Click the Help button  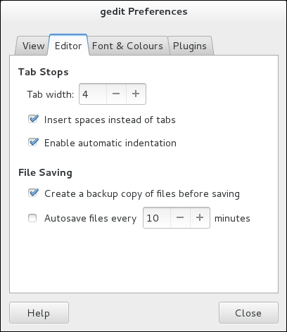point(39,313)
